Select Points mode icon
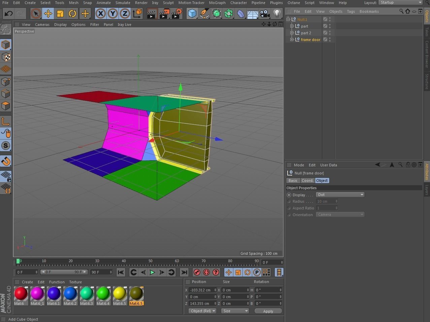 (6, 81)
